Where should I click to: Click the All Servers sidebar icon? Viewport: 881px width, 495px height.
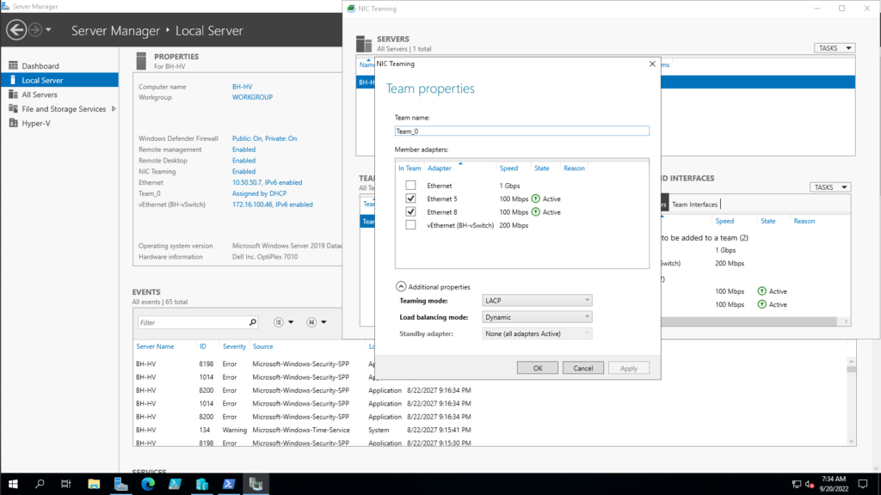click(13, 95)
